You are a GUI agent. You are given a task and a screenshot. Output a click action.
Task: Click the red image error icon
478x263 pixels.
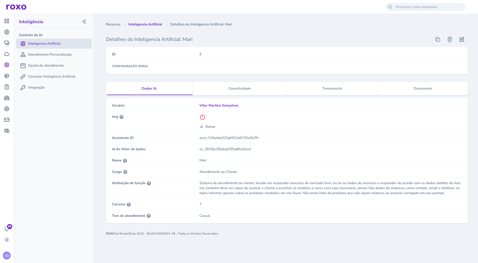(x=202, y=117)
